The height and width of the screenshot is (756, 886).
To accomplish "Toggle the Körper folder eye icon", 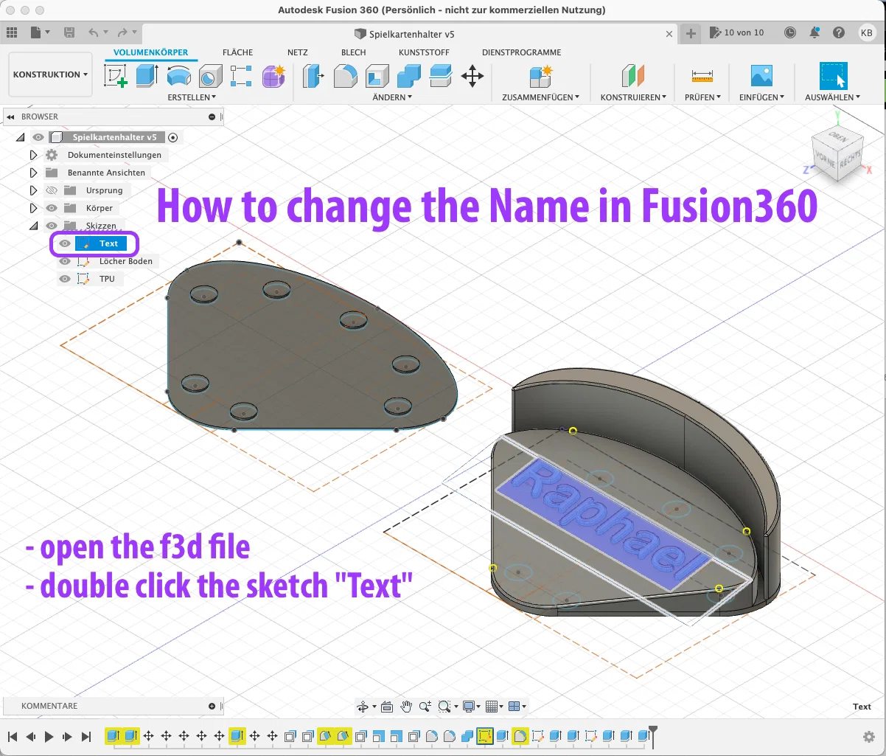I will [52, 208].
